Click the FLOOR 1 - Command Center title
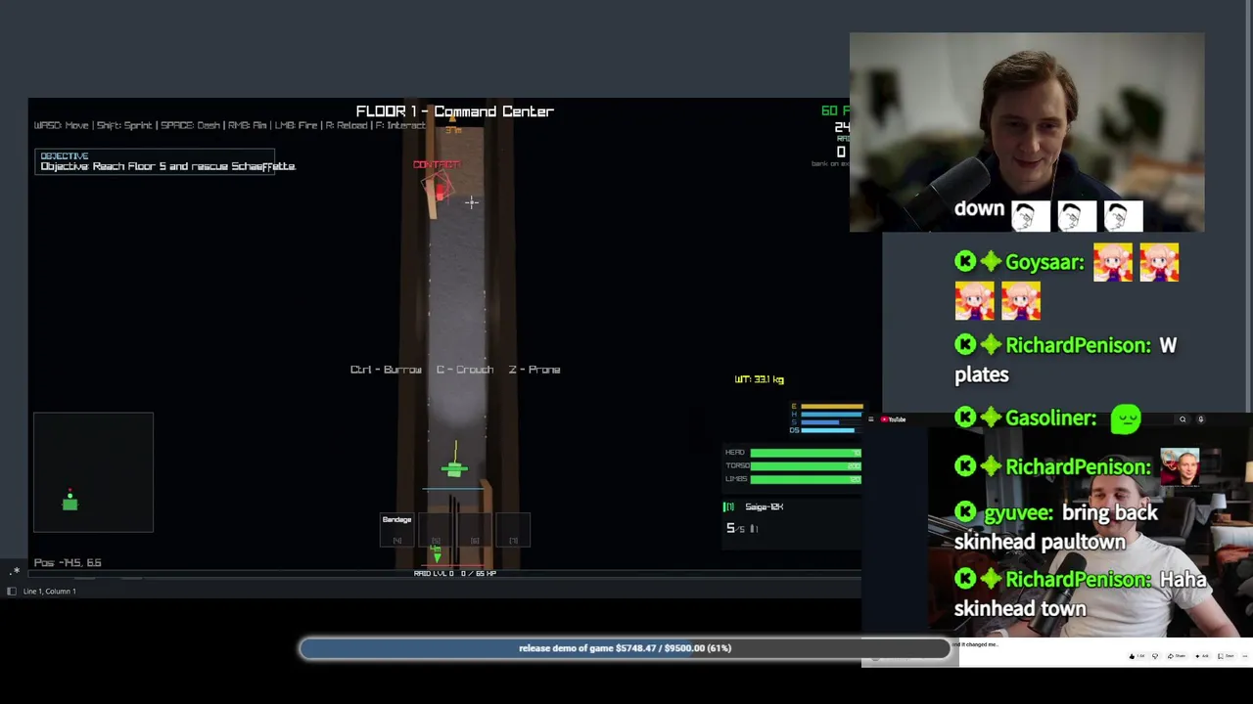The image size is (1253, 704). tap(455, 111)
